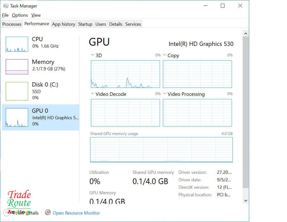287x222 pixels.
Task: Select the Memory graph in the sidebar
Action: (17, 67)
